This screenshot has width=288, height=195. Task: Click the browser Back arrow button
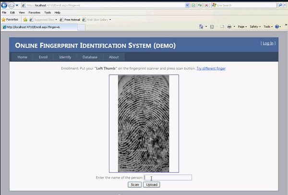pos(5,5)
